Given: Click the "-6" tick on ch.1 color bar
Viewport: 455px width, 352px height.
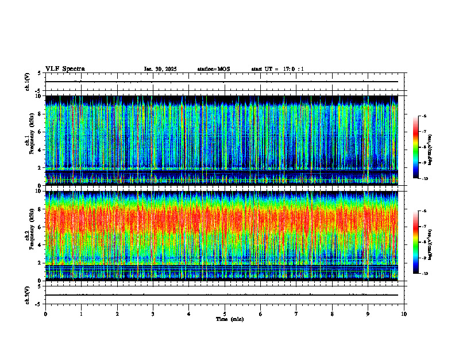Looking at the screenshot, I should point(425,116).
